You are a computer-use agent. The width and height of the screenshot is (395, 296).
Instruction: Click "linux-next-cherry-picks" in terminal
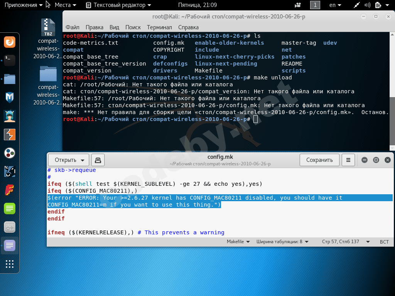(x=235, y=57)
